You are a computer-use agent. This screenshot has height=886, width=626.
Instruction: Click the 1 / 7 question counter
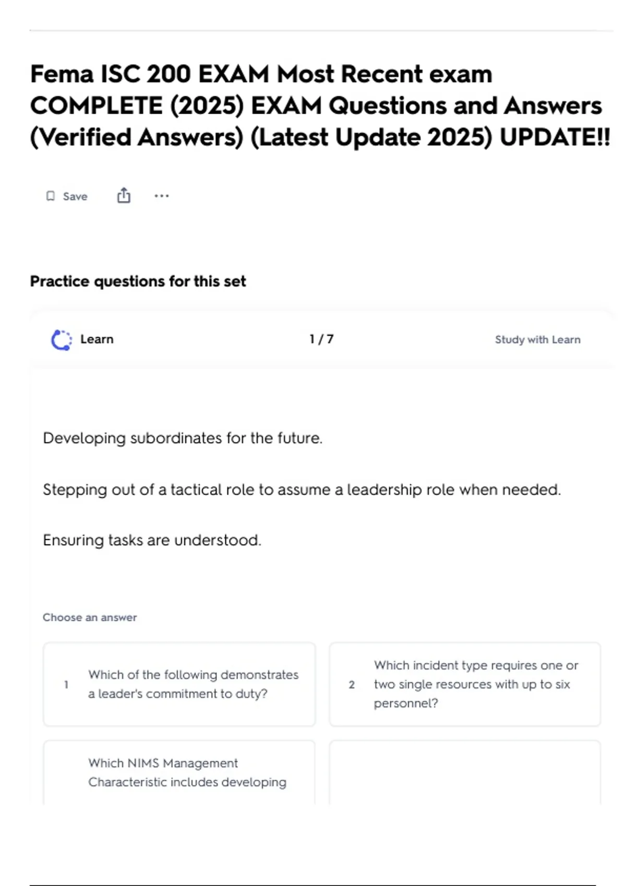[321, 339]
